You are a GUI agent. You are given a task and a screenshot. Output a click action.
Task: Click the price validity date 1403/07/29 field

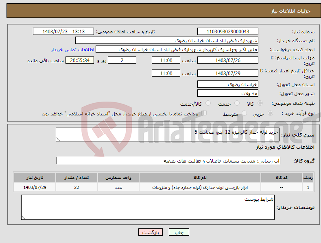click(x=228, y=73)
